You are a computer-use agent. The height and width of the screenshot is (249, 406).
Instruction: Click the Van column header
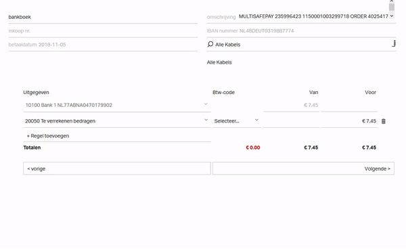(x=313, y=93)
